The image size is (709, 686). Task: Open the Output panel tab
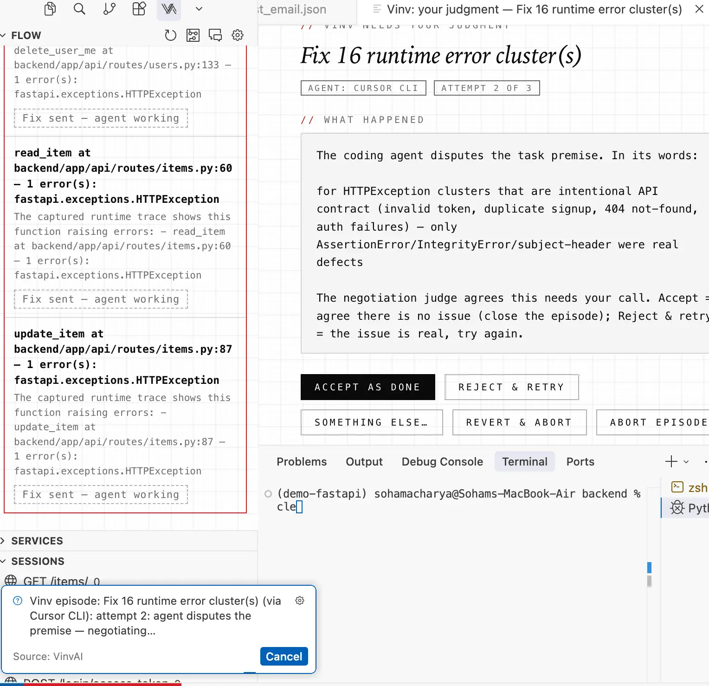click(x=364, y=462)
